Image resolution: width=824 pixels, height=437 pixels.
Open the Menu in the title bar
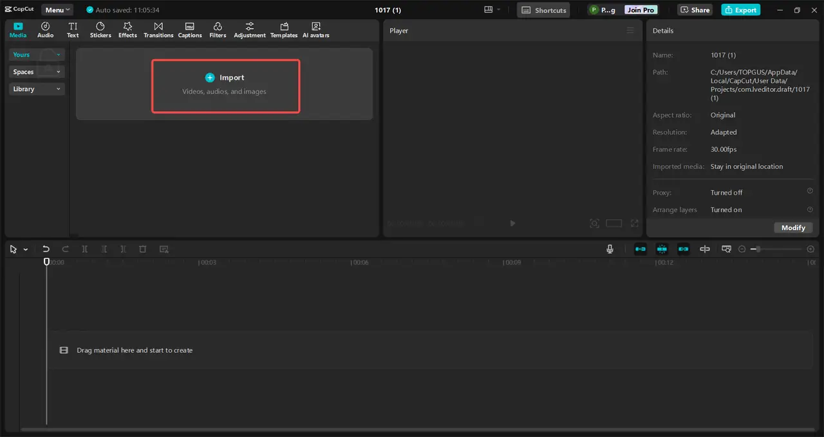coord(57,9)
